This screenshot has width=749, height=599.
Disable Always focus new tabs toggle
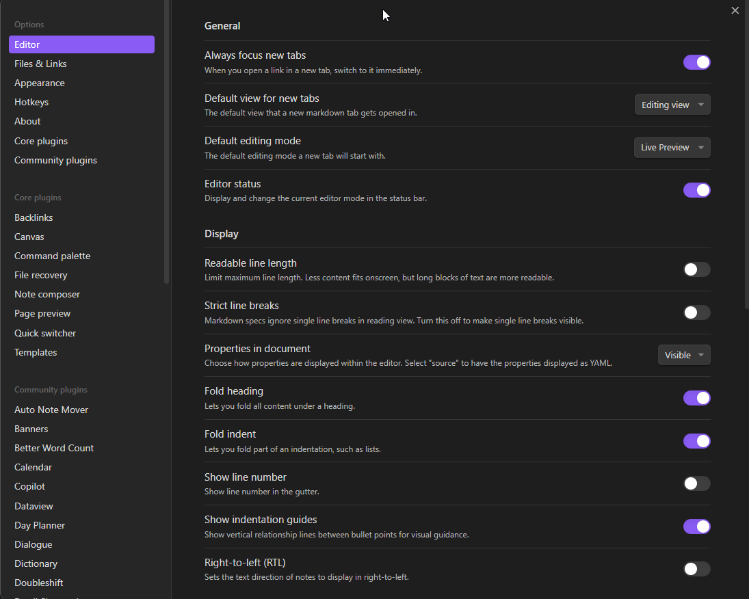pos(696,62)
